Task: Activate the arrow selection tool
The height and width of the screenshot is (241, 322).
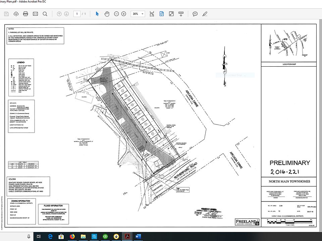Action: tap(98, 14)
